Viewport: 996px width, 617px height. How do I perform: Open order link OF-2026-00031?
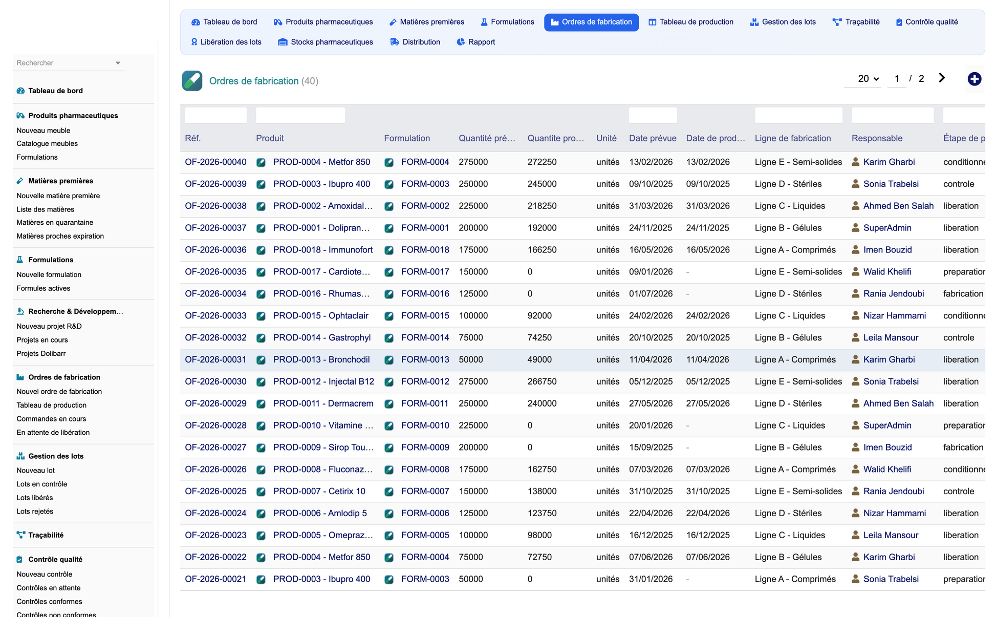click(215, 359)
